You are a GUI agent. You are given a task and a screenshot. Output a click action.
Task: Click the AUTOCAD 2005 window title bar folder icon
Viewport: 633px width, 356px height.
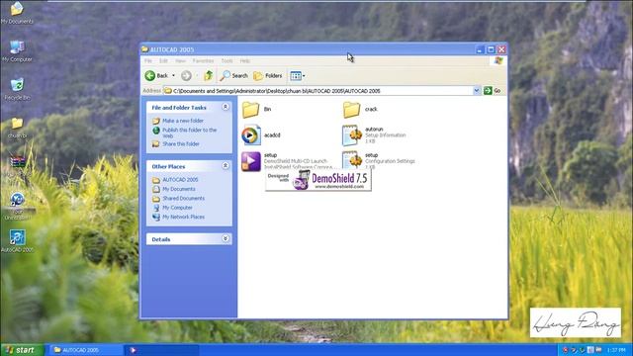point(145,49)
